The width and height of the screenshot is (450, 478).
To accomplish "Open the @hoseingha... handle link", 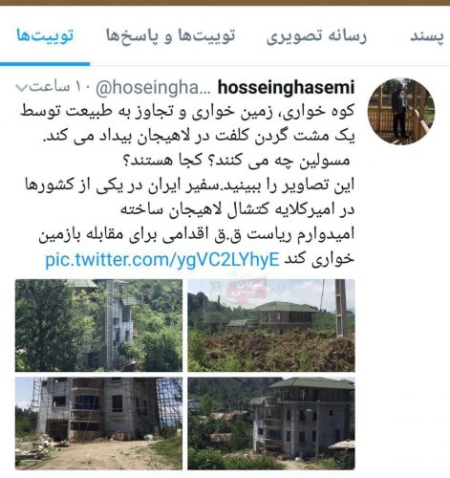I will (x=153, y=88).
